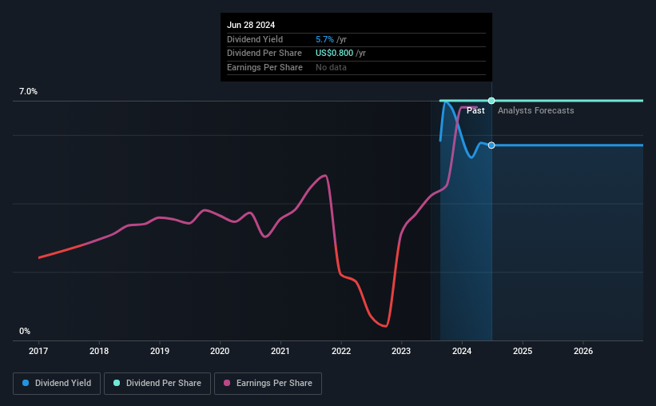The image size is (656, 406).
Task: Click the 2026 x-axis label
Action: [x=583, y=351]
